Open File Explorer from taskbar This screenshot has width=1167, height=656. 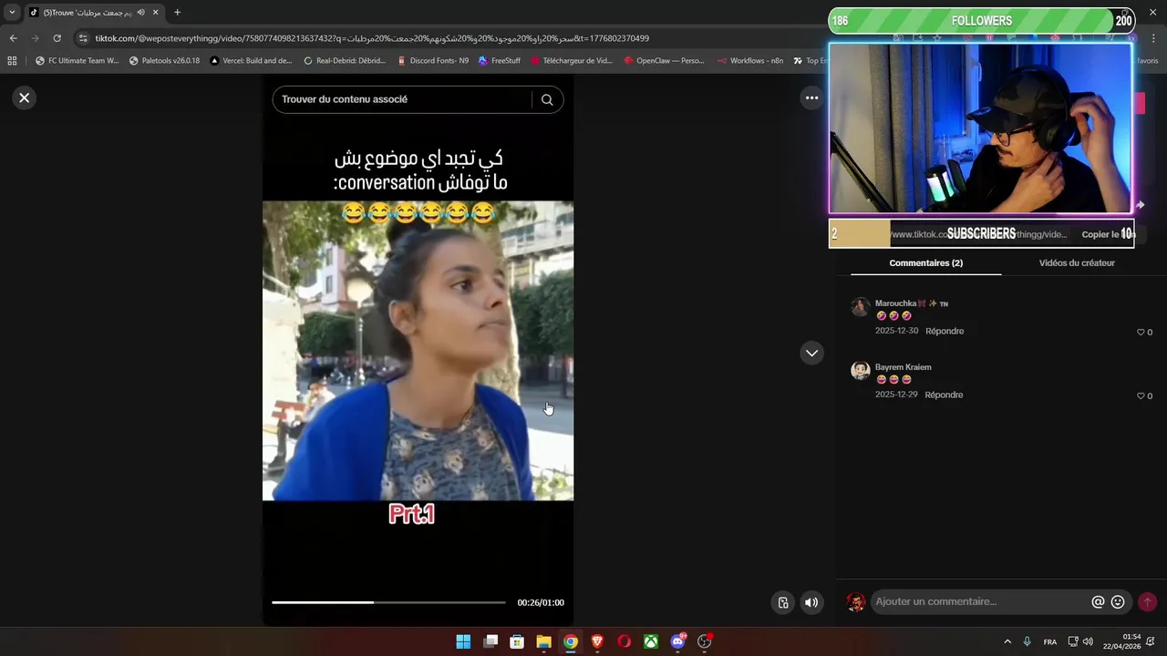pos(543,641)
